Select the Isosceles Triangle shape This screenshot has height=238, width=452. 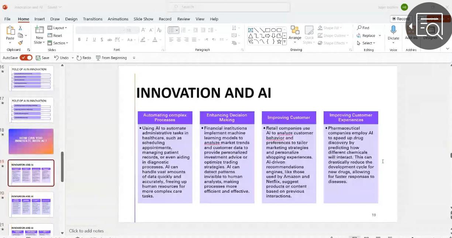(251, 36)
